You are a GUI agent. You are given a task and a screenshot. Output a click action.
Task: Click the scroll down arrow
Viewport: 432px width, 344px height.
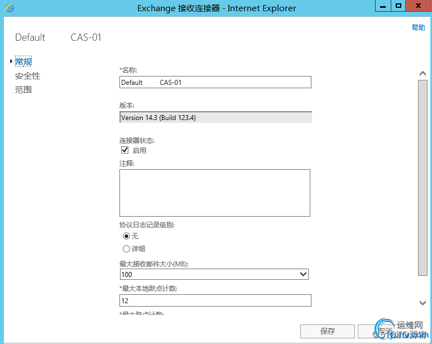pyautogui.click(x=423, y=303)
